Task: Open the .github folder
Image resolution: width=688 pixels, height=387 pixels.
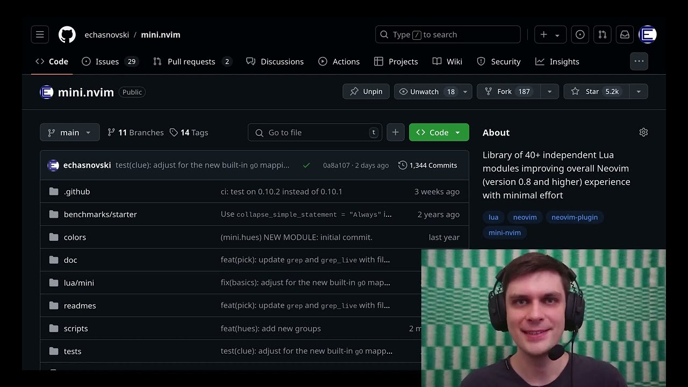Action: tap(77, 191)
